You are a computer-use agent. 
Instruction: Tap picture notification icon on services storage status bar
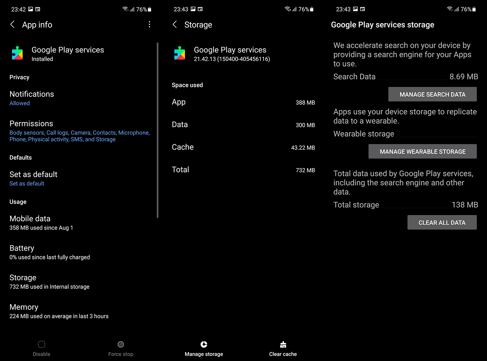coord(355,9)
